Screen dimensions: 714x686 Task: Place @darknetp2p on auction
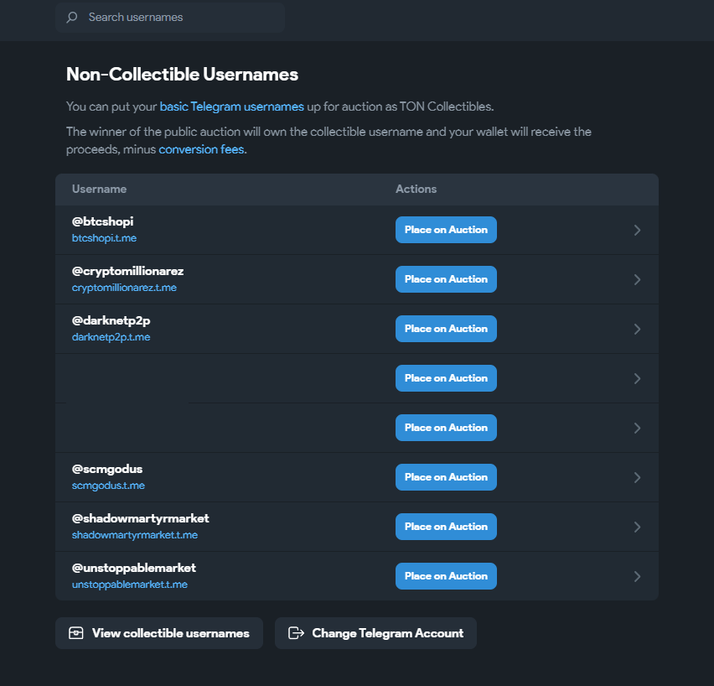pyautogui.click(x=446, y=329)
